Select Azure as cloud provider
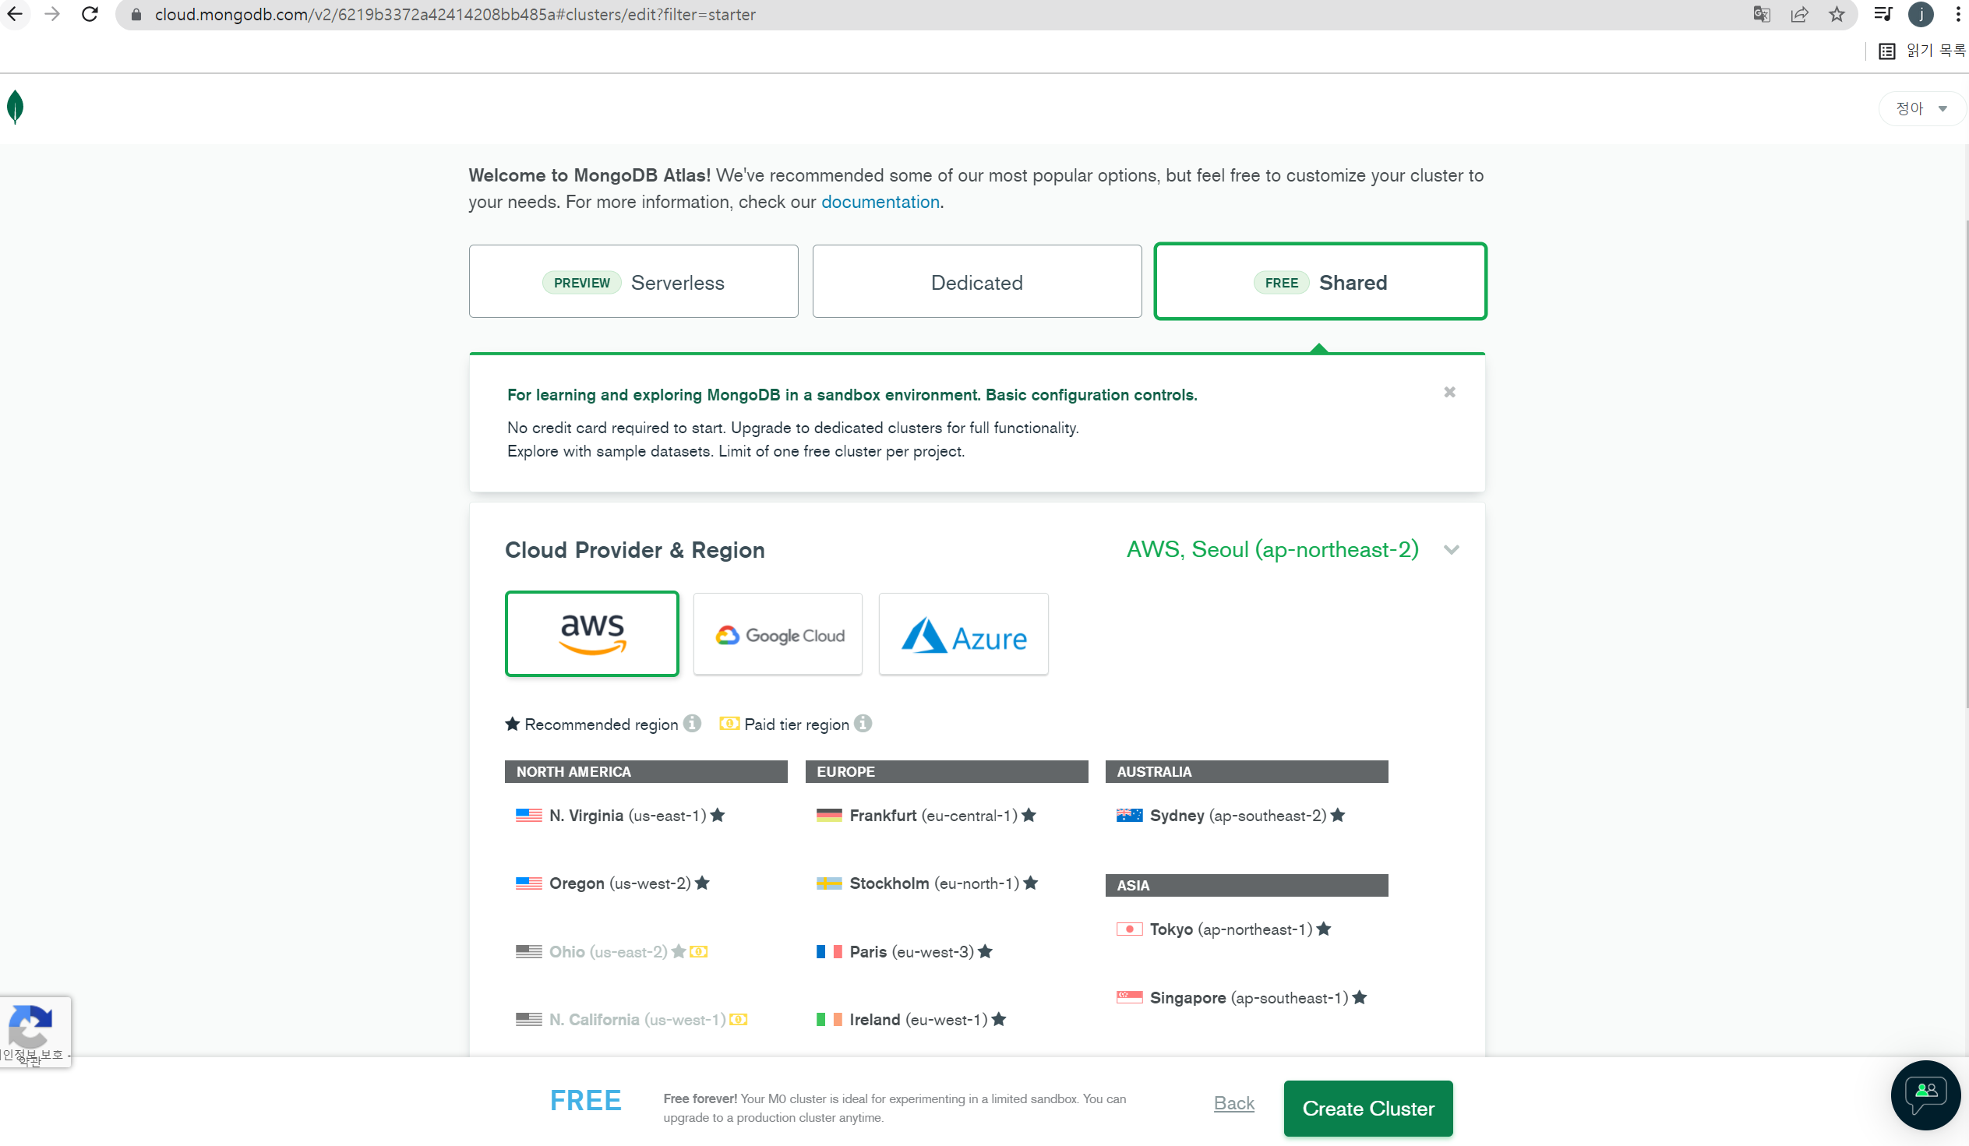Image resolution: width=1969 pixels, height=1146 pixels. click(963, 634)
